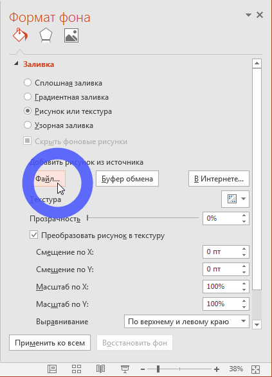The height and width of the screenshot is (377, 272).
Task: Click the zoom out minus button
Action: 143,369
